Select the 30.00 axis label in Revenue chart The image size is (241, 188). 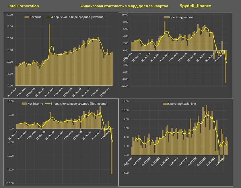pyautogui.click(x=10, y=15)
